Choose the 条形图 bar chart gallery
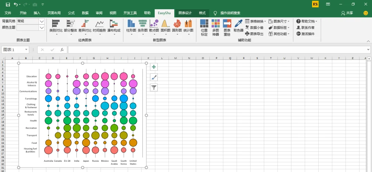The height and width of the screenshot is (172, 372). coord(143,27)
